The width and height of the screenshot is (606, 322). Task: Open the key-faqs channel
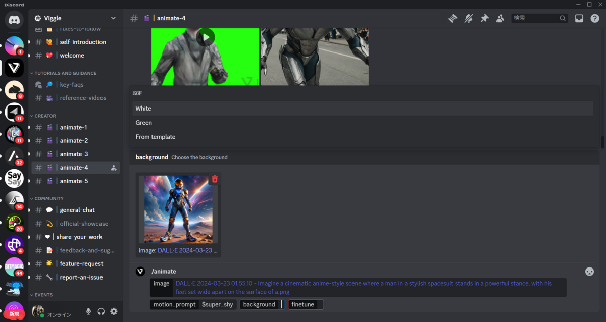click(x=76, y=85)
